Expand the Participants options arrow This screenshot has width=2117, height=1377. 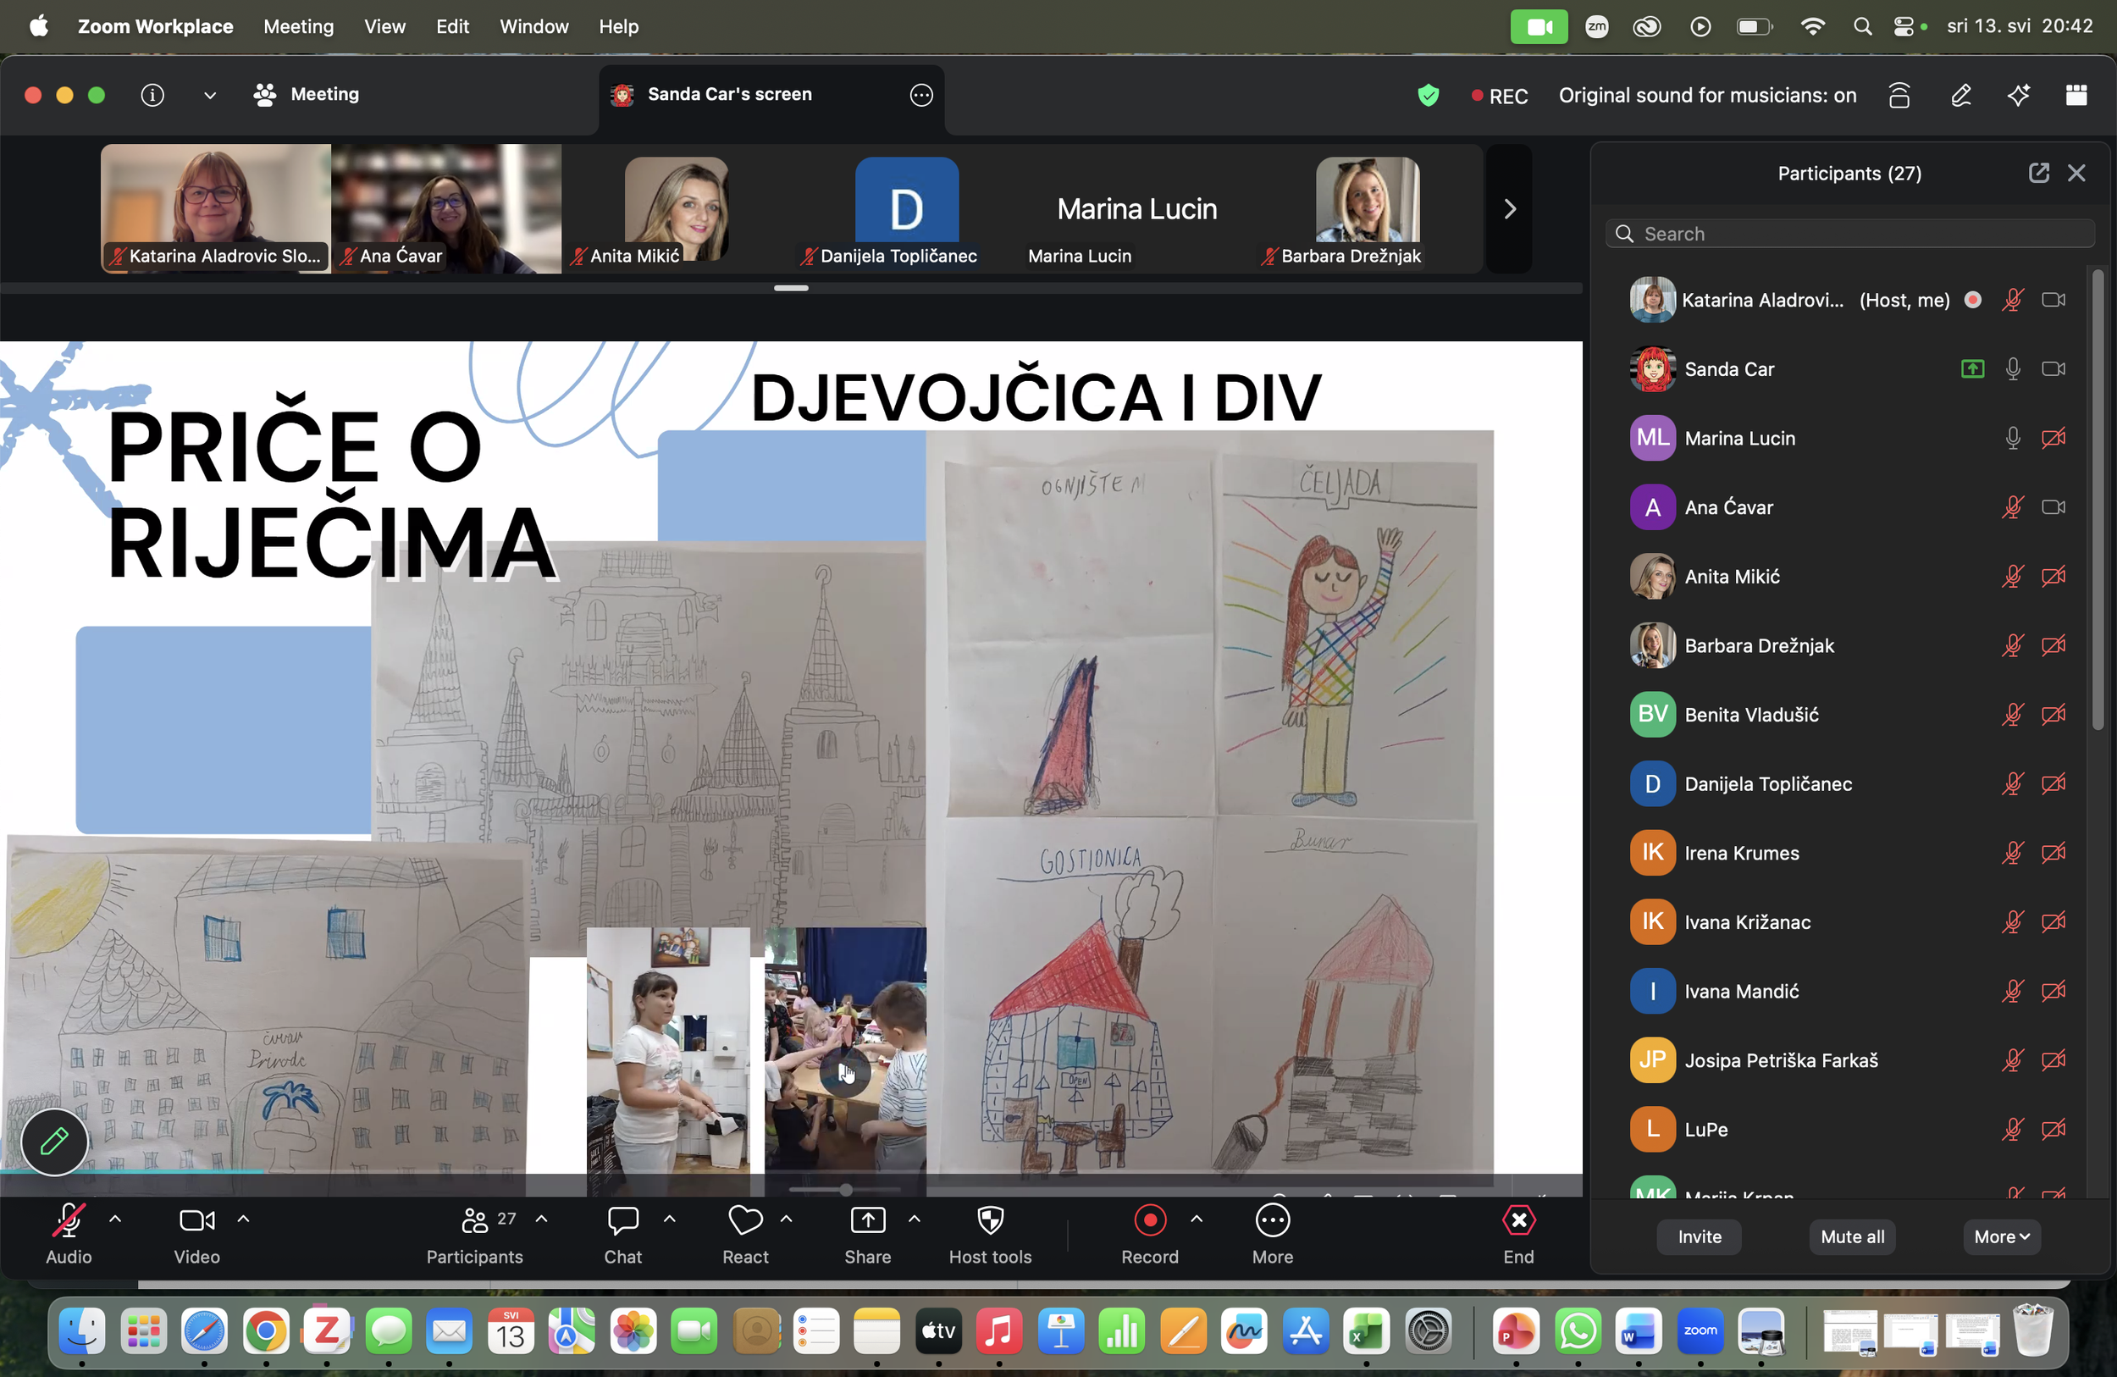[541, 1219]
